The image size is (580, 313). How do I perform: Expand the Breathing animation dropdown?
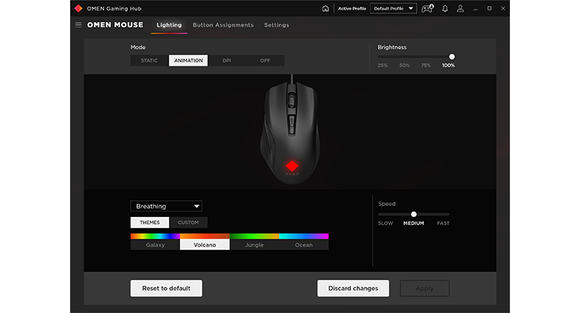(x=166, y=206)
